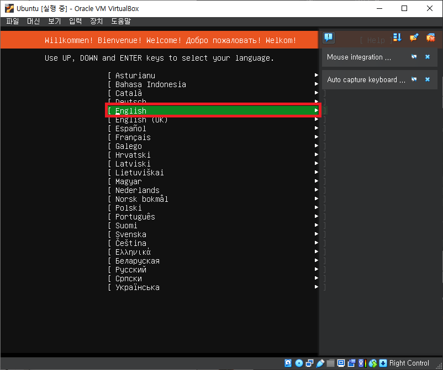
Task: Open the 장치 menu
Action: 96,21
